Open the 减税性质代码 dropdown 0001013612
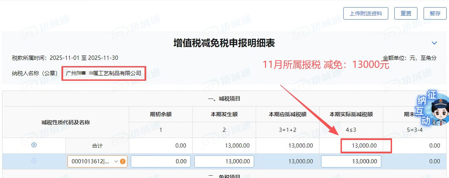 point(97,161)
